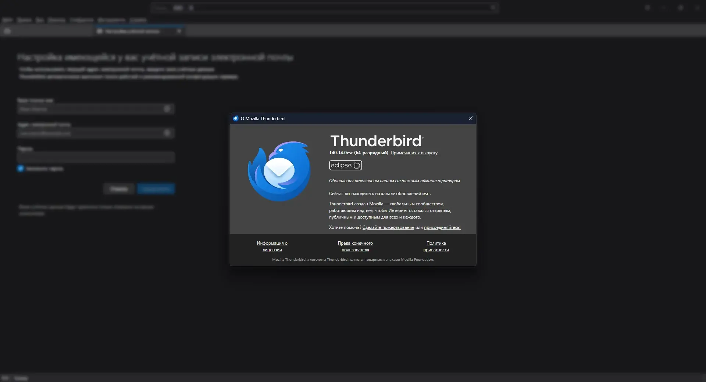Open Права конечного пользователя link
The width and height of the screenshot is (706, 382).
[355, 246]
